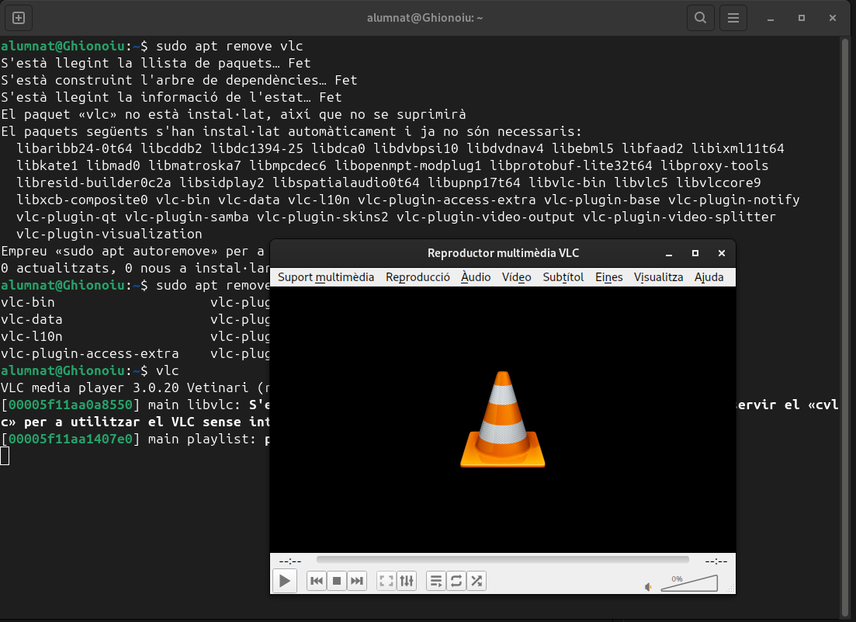The width and height of the screenshot is (856, 622).
Task: Expand the Ajuda menu
Action: click(709, 277)
